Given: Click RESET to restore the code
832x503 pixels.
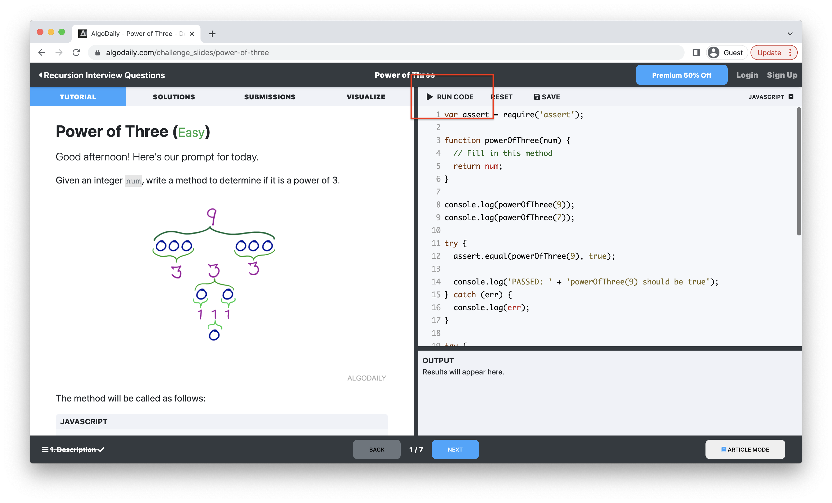Looking at the screenshot, I should coord(502,97).
